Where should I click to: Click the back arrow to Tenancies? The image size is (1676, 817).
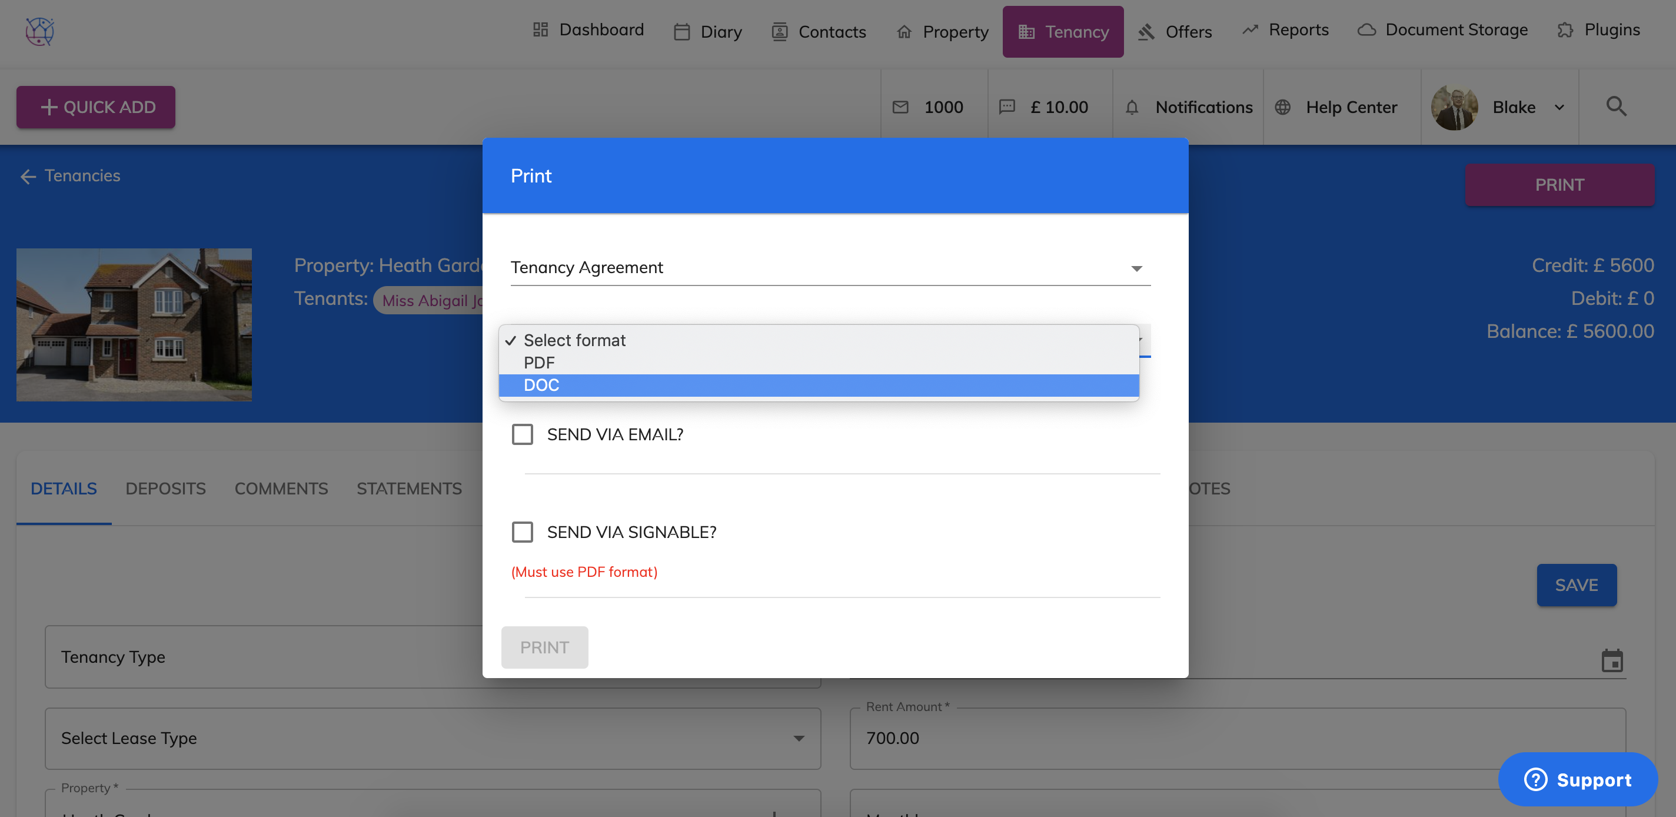click(x=28, y=177)
